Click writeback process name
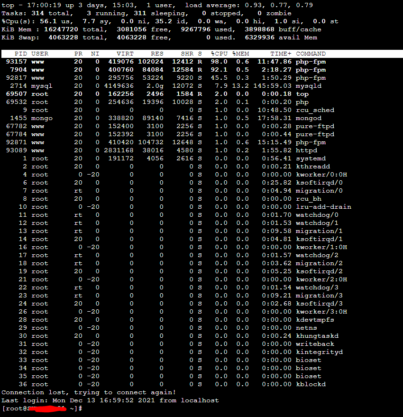Viewport: 403px width, 417px height. click(x=315, y=344)
